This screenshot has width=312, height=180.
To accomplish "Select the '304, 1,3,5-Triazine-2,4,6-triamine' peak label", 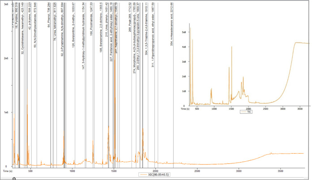I will [146, 29].
